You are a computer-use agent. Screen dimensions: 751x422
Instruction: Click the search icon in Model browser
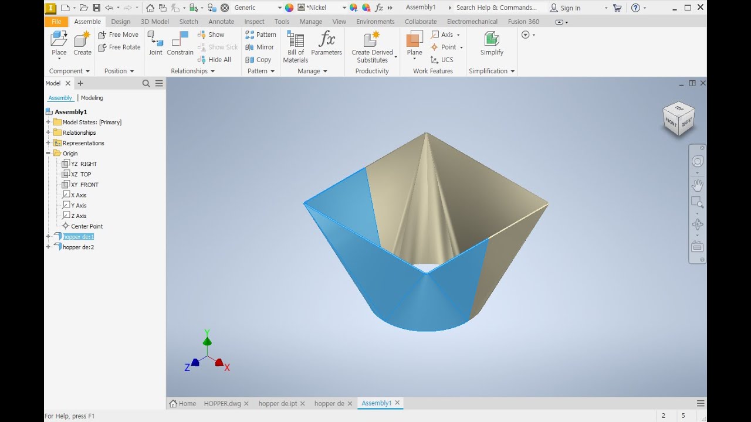[x=146, y=83]
